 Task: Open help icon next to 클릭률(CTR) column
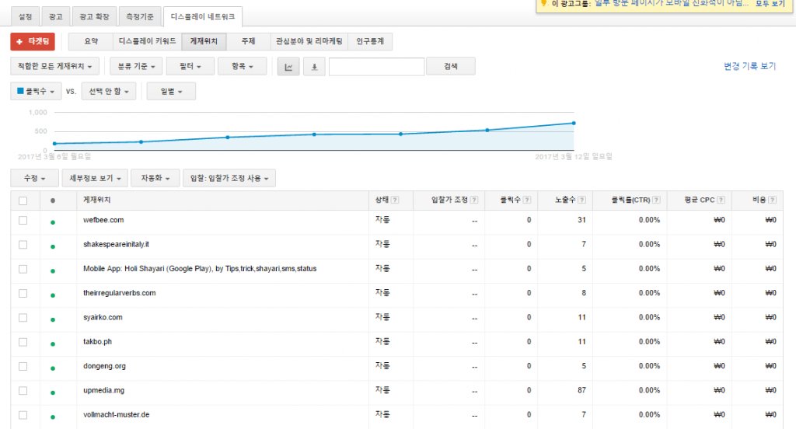point(656,200)
